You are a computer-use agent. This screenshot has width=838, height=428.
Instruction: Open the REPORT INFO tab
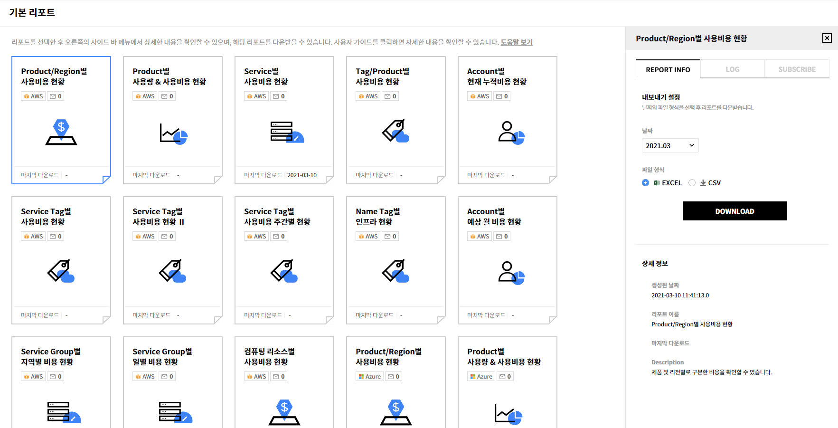[x=668, y=69]
